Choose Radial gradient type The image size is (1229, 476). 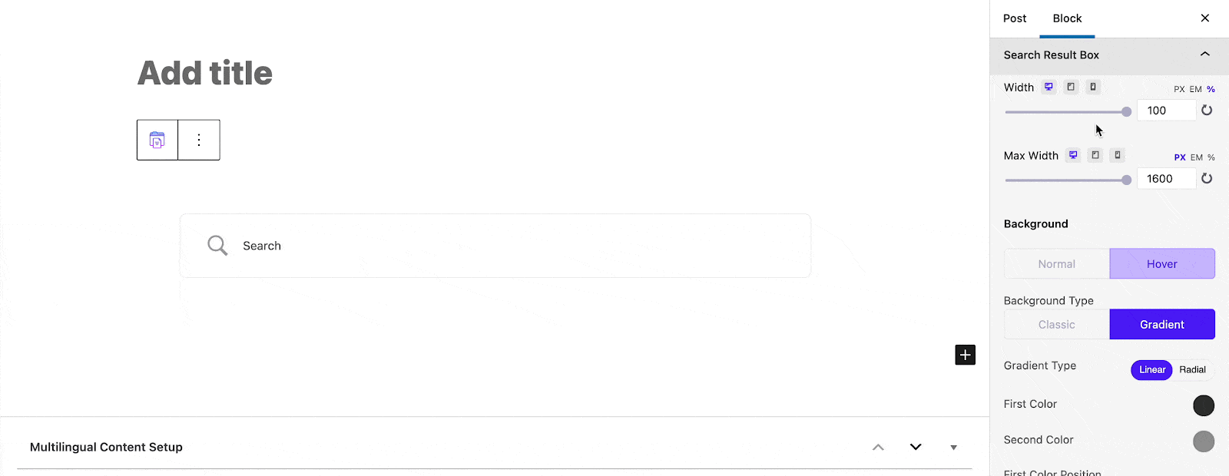[x=1192, y=369]
